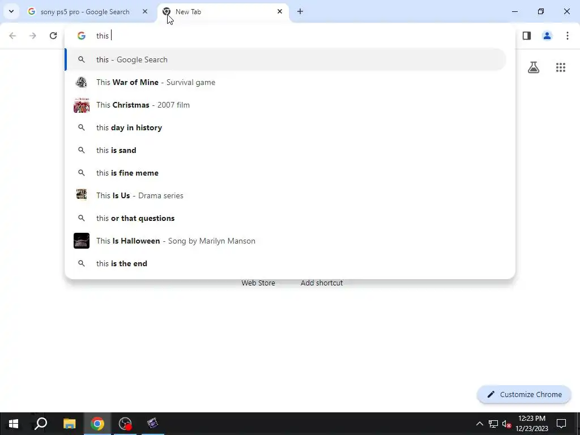
Task: Select 'this - Google Search' suggestion
Action: [x=285, y=59]
